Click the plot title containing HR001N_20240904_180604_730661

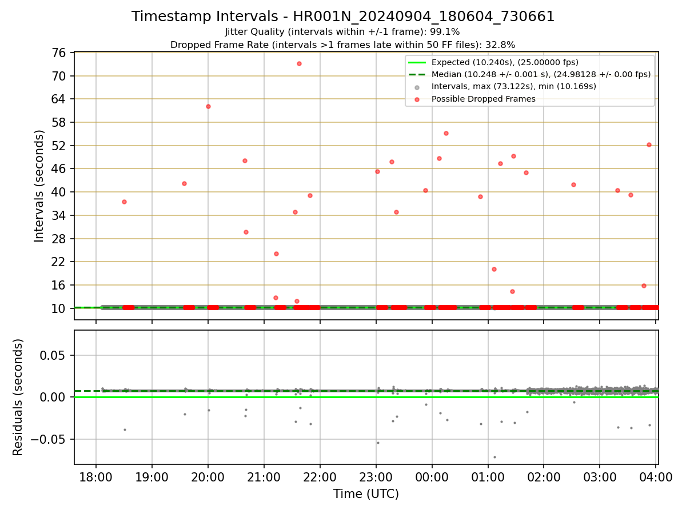[343, 17]
